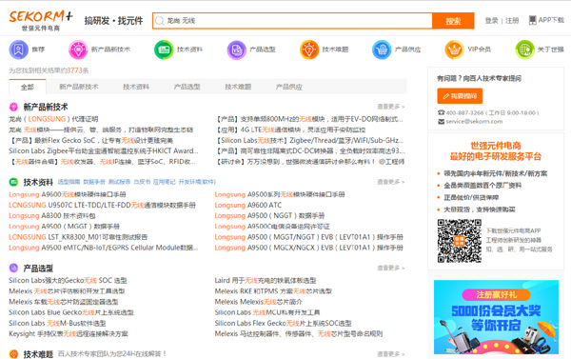Expand 查看更多 for 新产品新技术 section
This screenshot has width=571, height=359.
pyautogui.click(x=390, y=107)
